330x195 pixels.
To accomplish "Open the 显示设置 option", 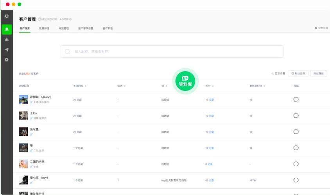I will point(278,73).
